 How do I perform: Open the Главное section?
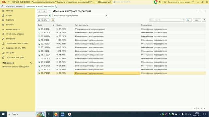click(x=9, y=11)
